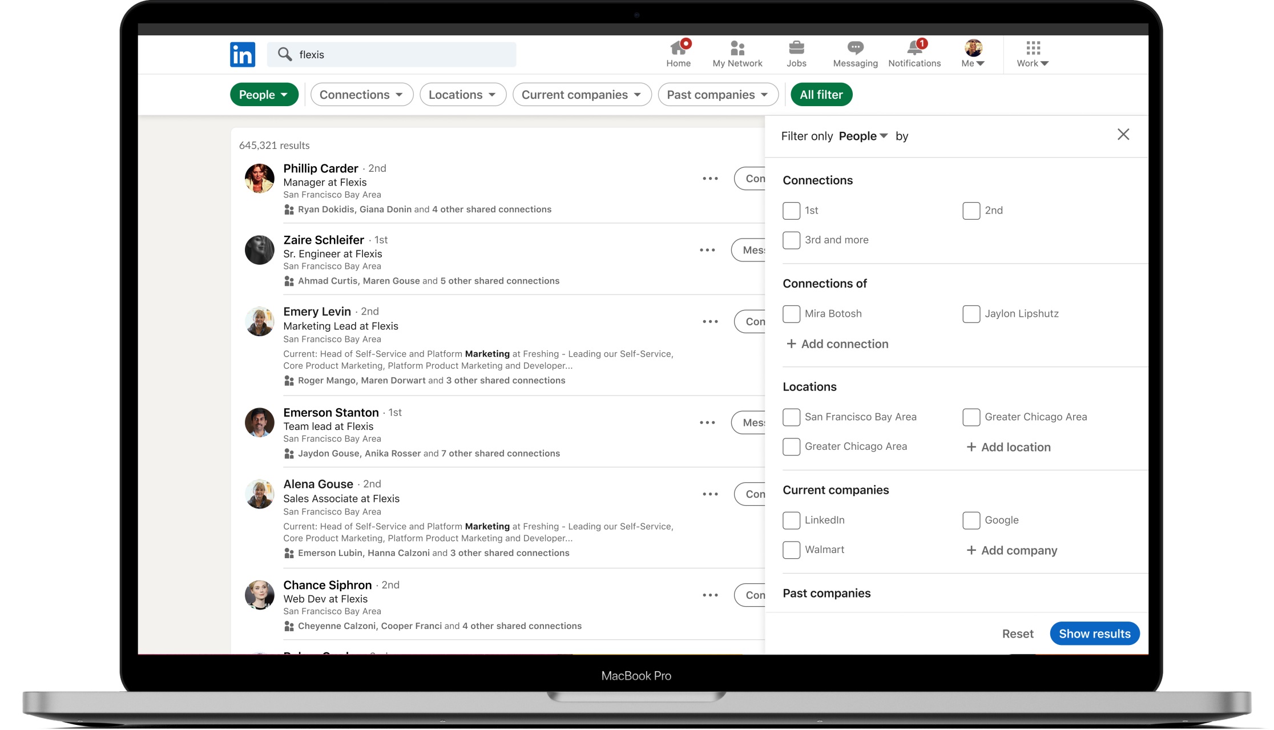
Task: Open more options for Chance Siphron
Action: [710, 595]
